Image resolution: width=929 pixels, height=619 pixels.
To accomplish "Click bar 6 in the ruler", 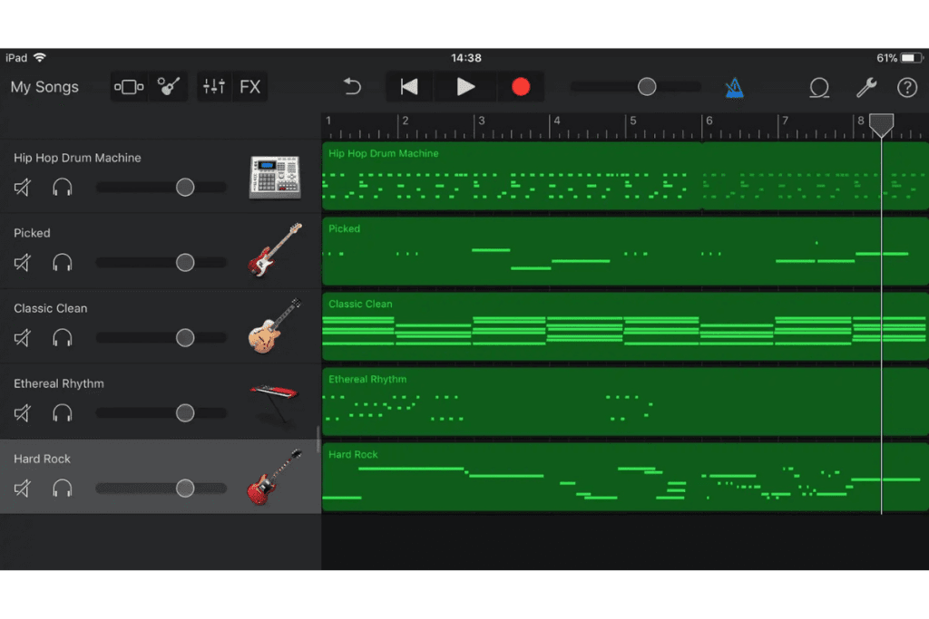I will coord(709,121).
